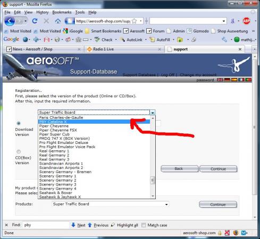Select the CD(Box) Version radio button
Viewport: 260px width, 239px height.
coord(19,151)
